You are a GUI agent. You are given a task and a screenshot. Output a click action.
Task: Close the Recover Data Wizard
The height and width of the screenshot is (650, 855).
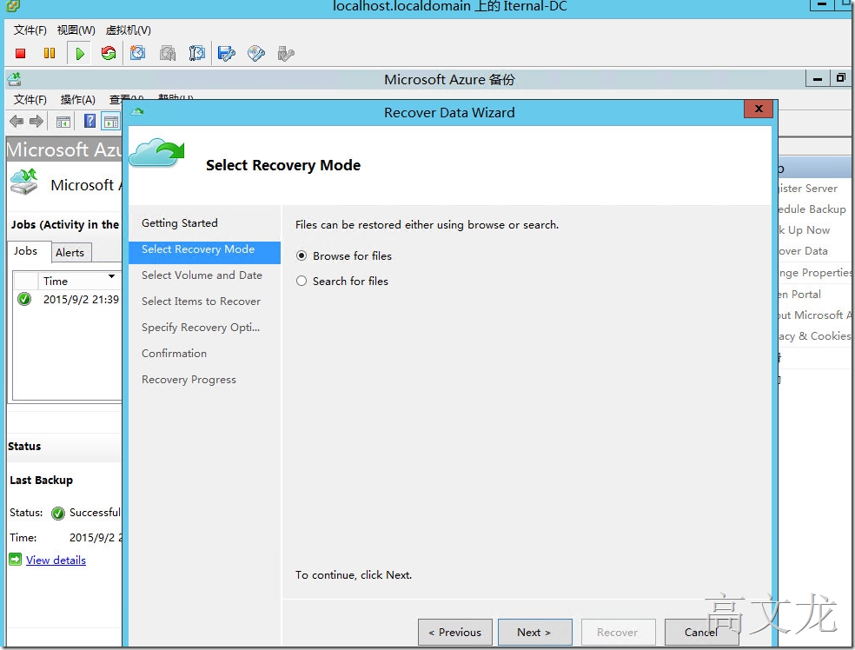click(758, 109)
